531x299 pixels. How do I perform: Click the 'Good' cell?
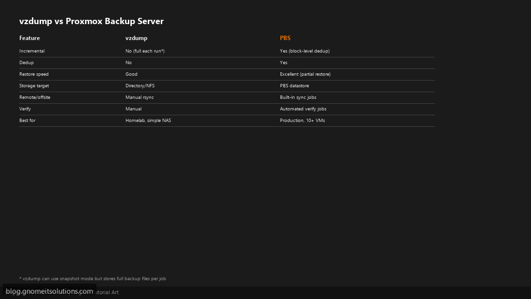click(131, 74)
